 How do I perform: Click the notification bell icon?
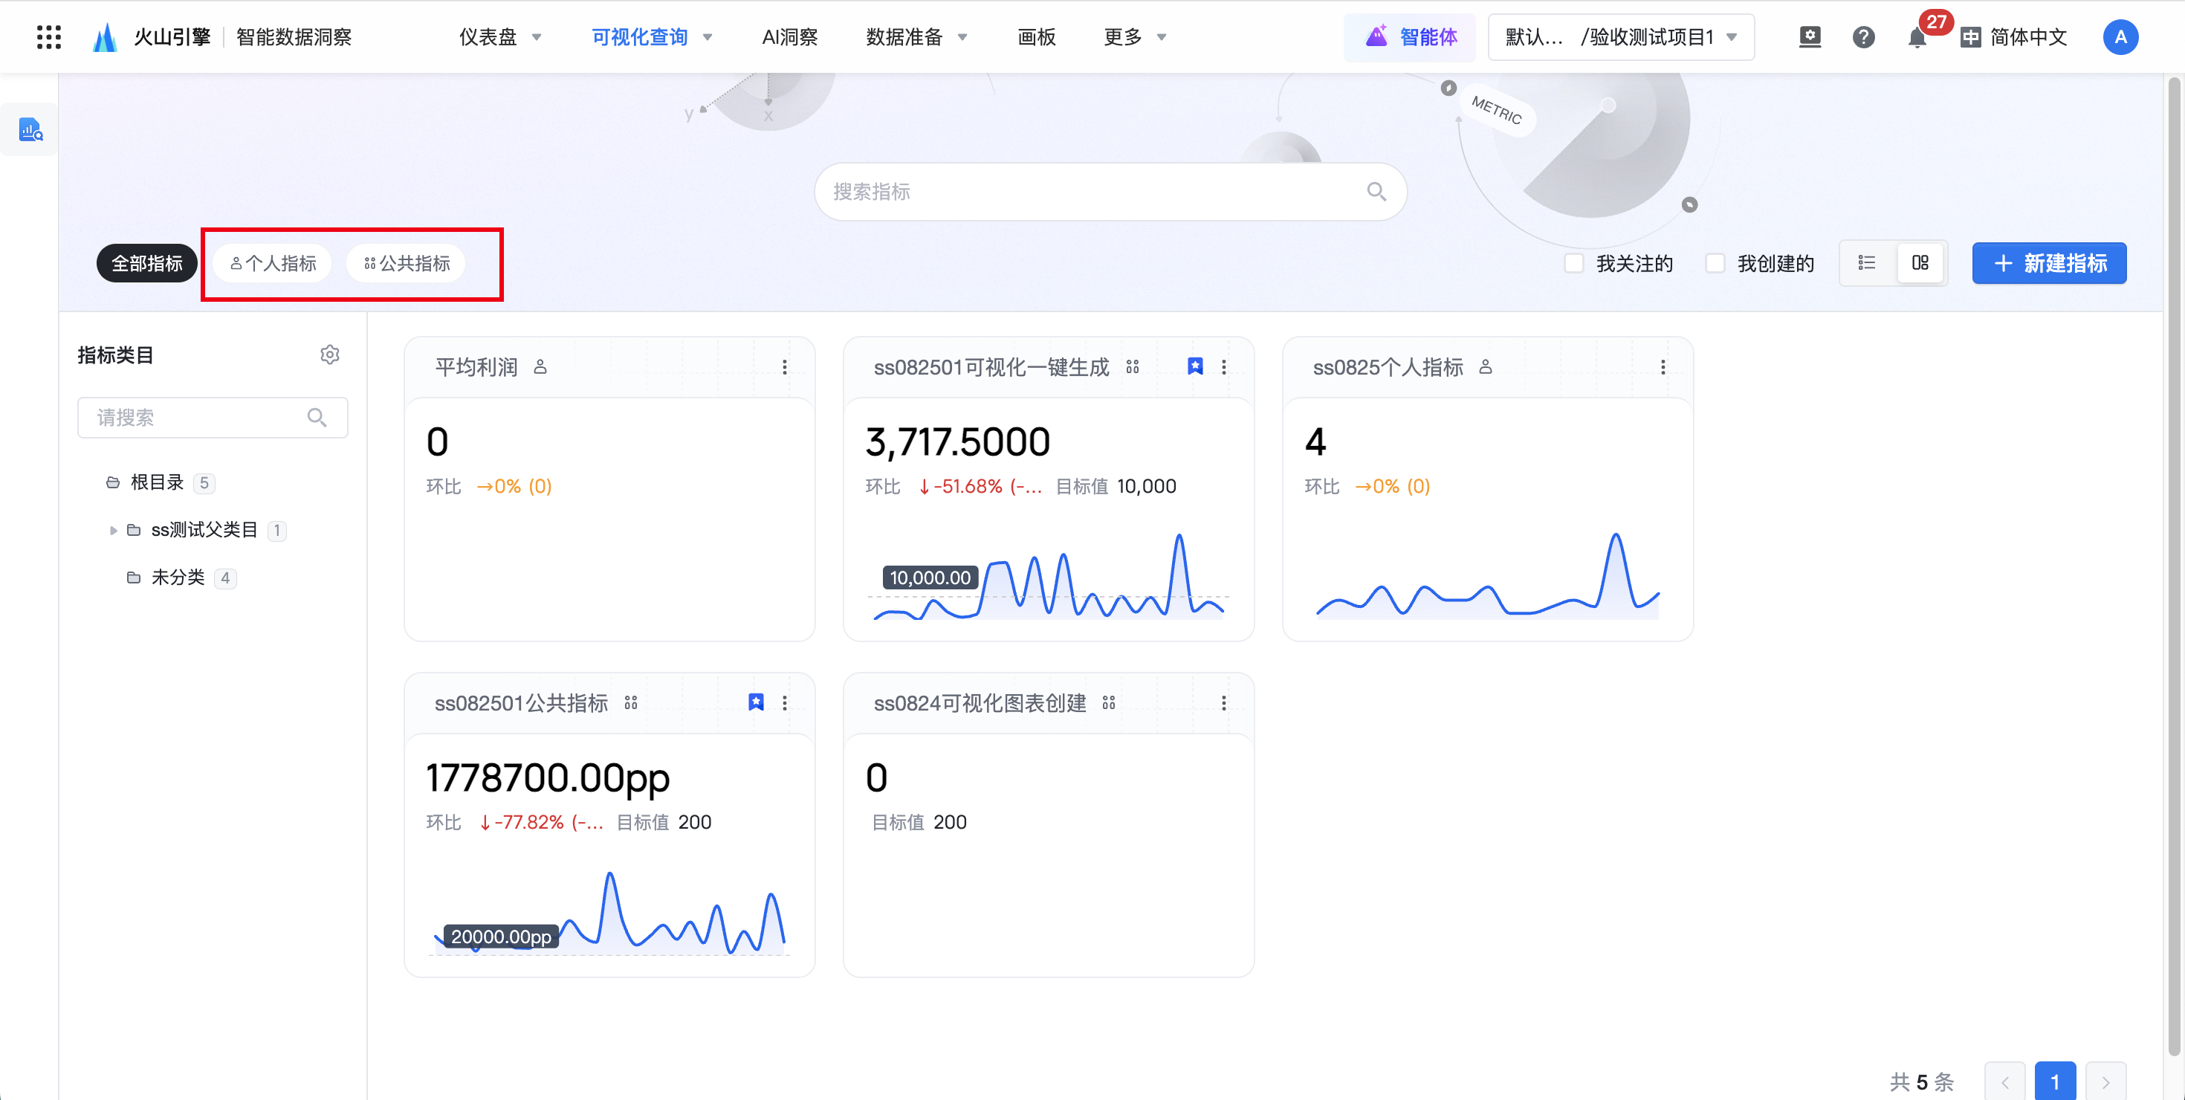pos(1915,37)
